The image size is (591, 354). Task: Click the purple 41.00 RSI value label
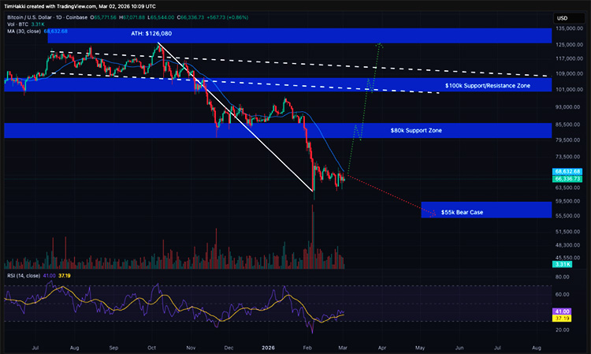point(563,311)
